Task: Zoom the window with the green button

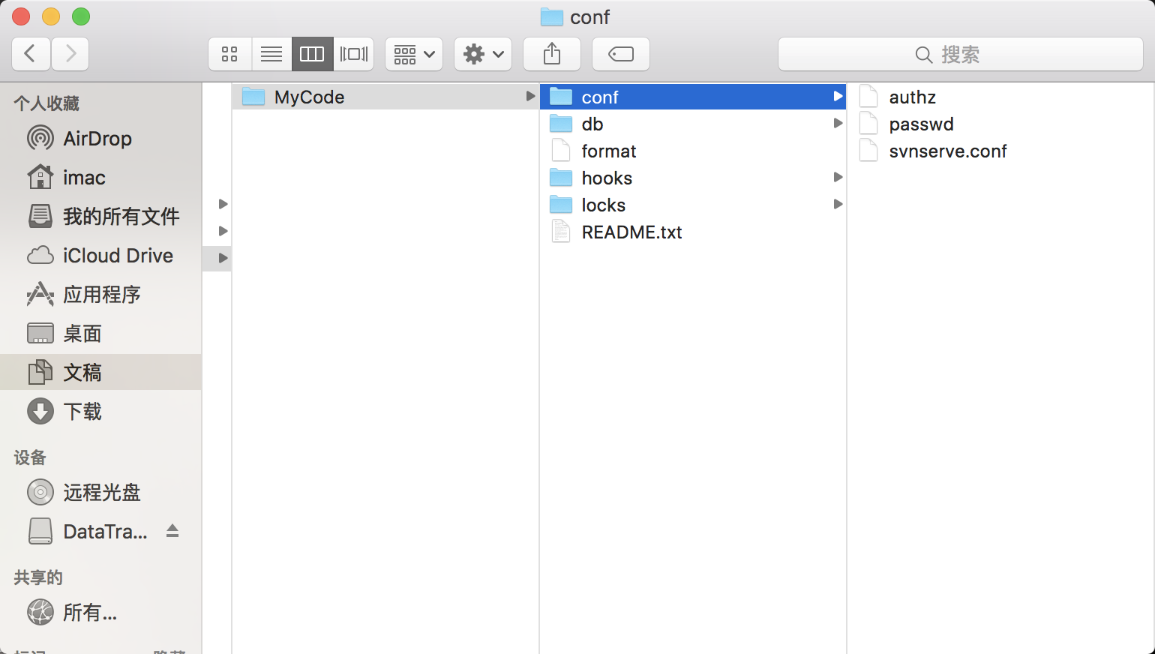Action: (81, 16)
